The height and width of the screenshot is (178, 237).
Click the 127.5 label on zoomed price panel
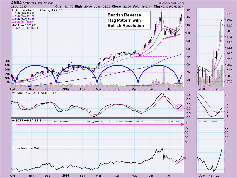click(228, 14)
